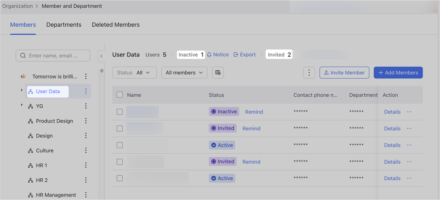Screen dimensions: 440x200
Task: Click the export arrow icon beside Export
Action: click(x=236, y=55)
